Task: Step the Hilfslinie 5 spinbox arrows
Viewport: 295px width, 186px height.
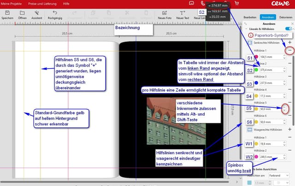Action: point(285,109)
